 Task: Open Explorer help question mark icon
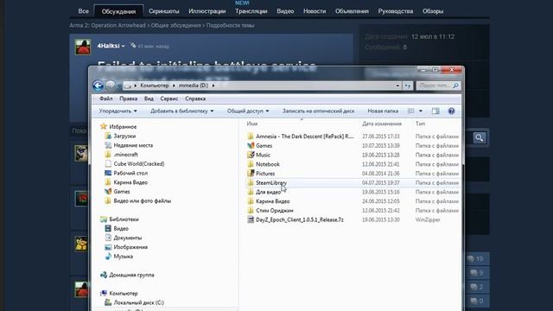tap(451, 111)
